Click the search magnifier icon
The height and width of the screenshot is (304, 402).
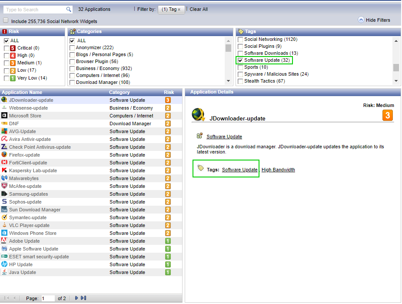[69, 10]
